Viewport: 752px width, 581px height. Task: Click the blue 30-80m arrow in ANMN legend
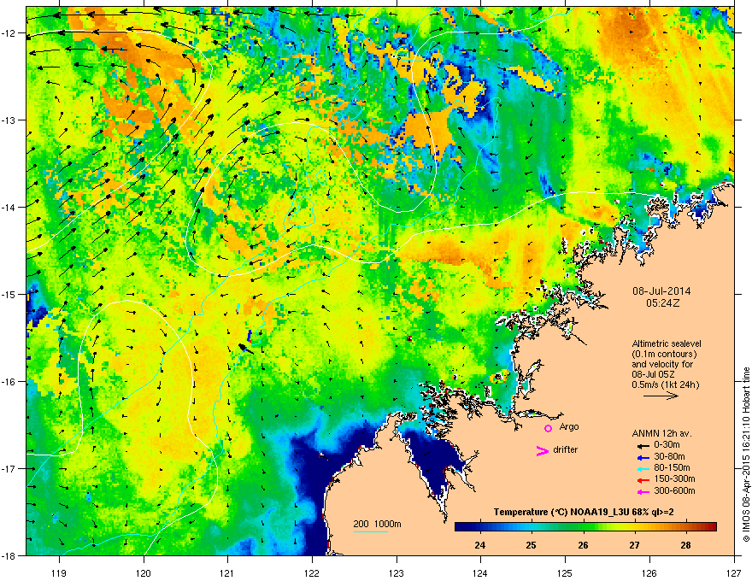[643, 458]
